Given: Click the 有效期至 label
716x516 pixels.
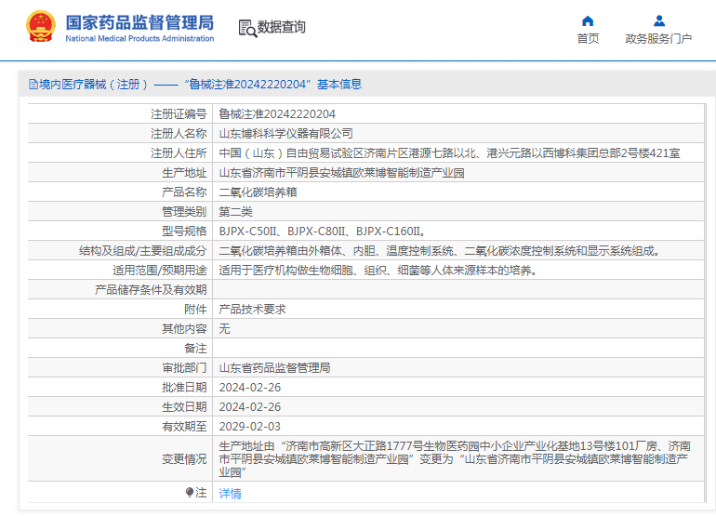Looking at the screenshot, I should click(184, 427).
